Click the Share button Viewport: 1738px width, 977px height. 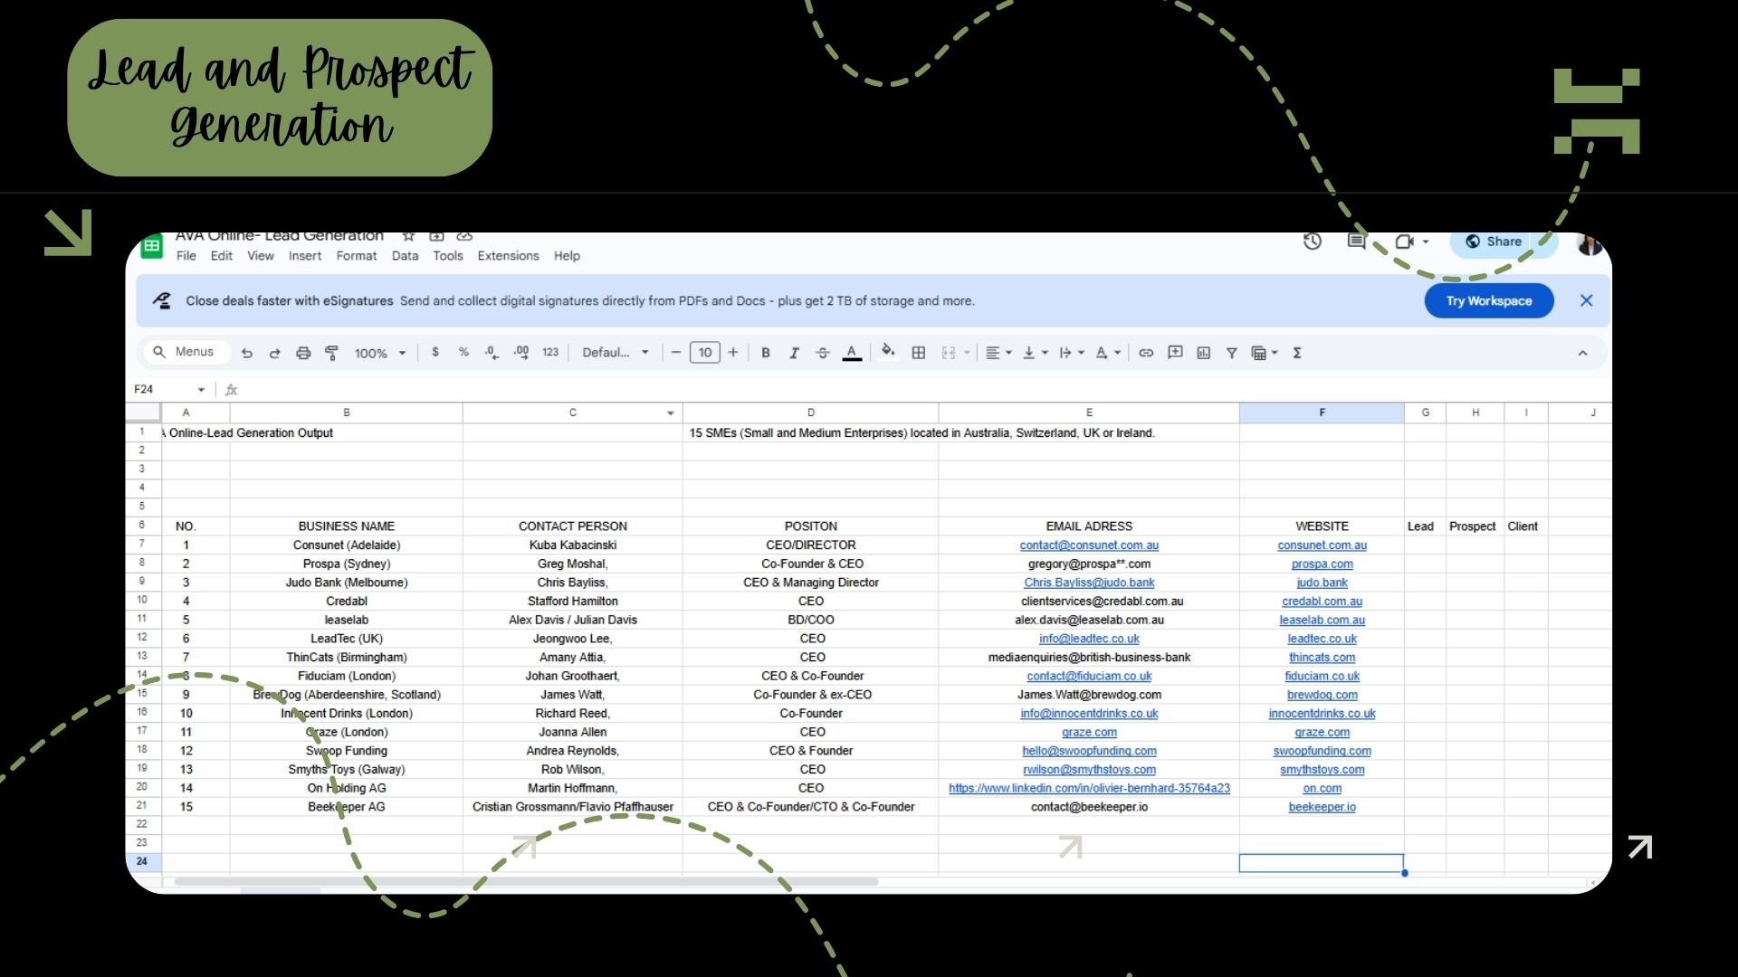(1494, 242)
